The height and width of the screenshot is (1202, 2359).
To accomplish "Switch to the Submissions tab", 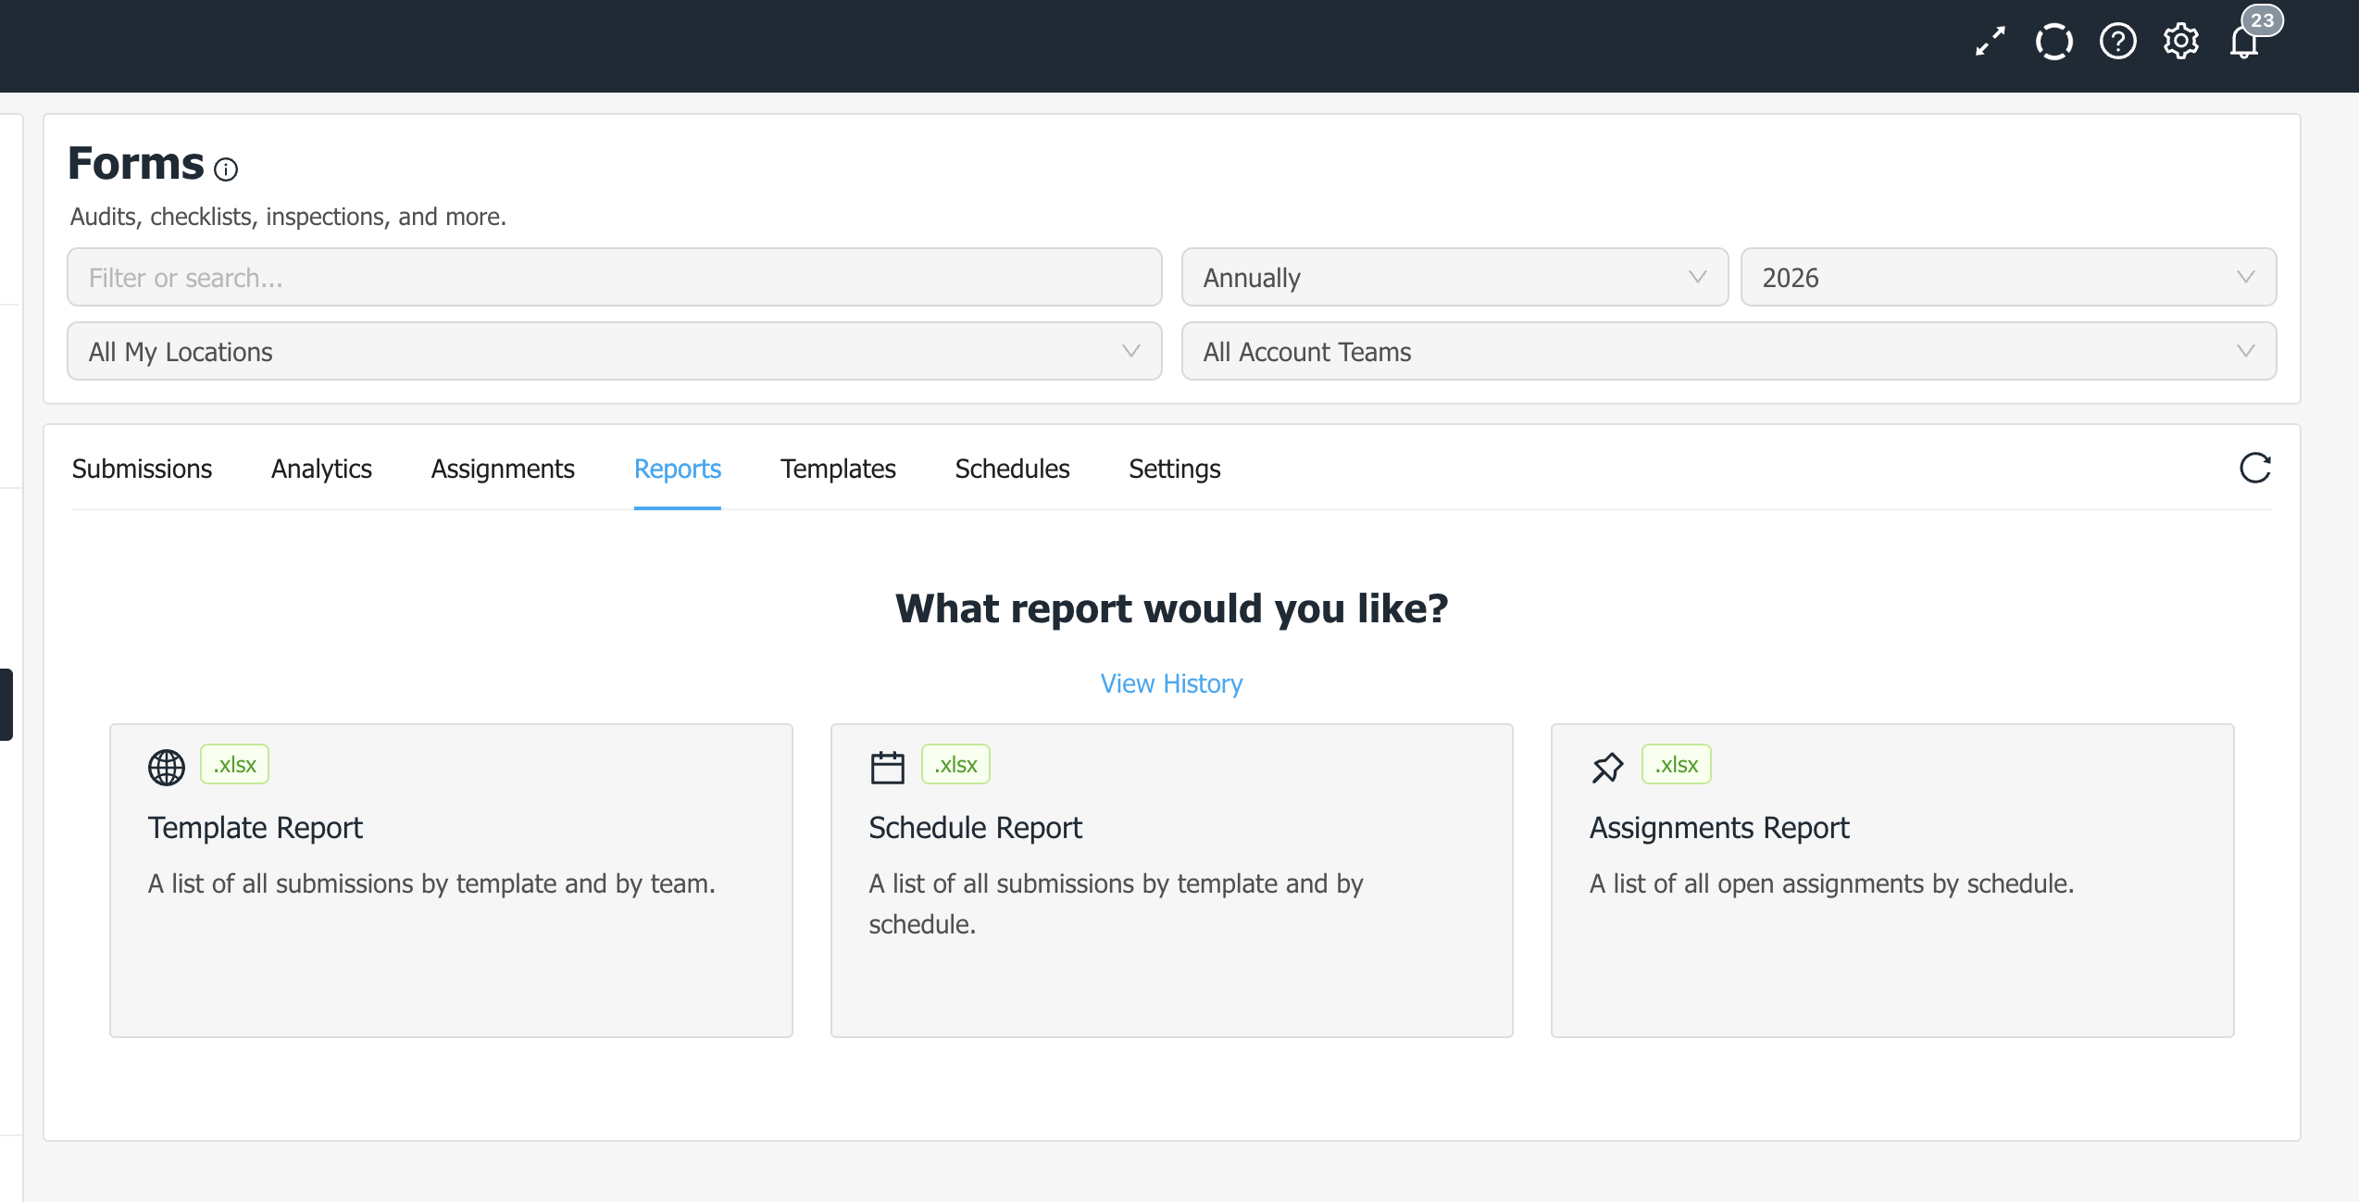I will pyautogui.click(x=142, y=469).
